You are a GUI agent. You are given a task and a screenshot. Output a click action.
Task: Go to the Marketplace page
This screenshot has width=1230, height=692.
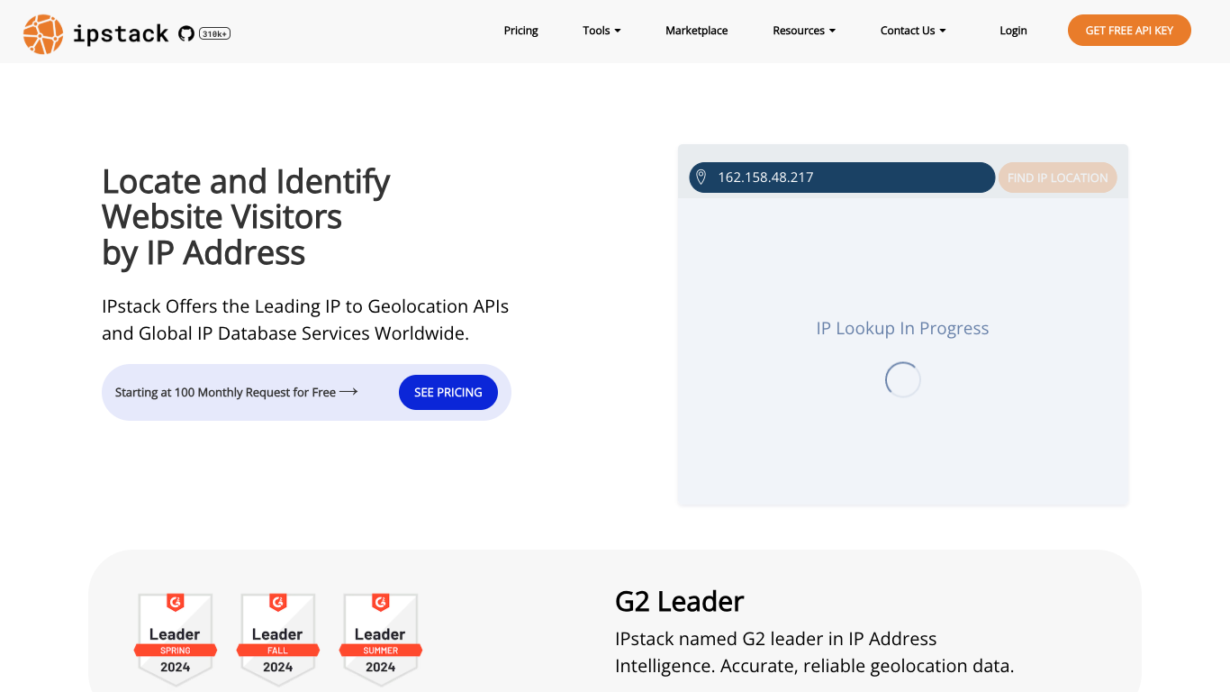(696, 31)
